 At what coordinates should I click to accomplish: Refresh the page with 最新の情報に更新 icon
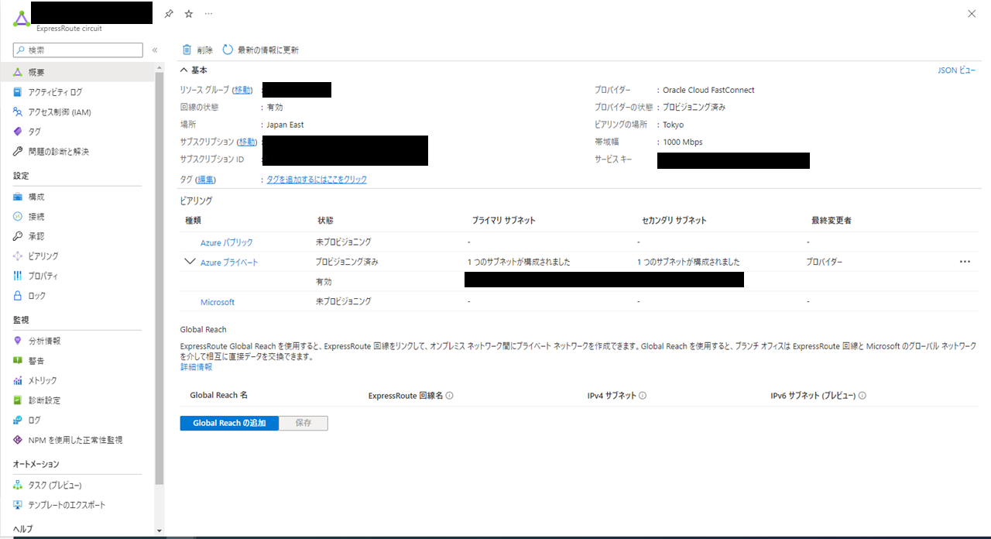(x=228, y=50)
